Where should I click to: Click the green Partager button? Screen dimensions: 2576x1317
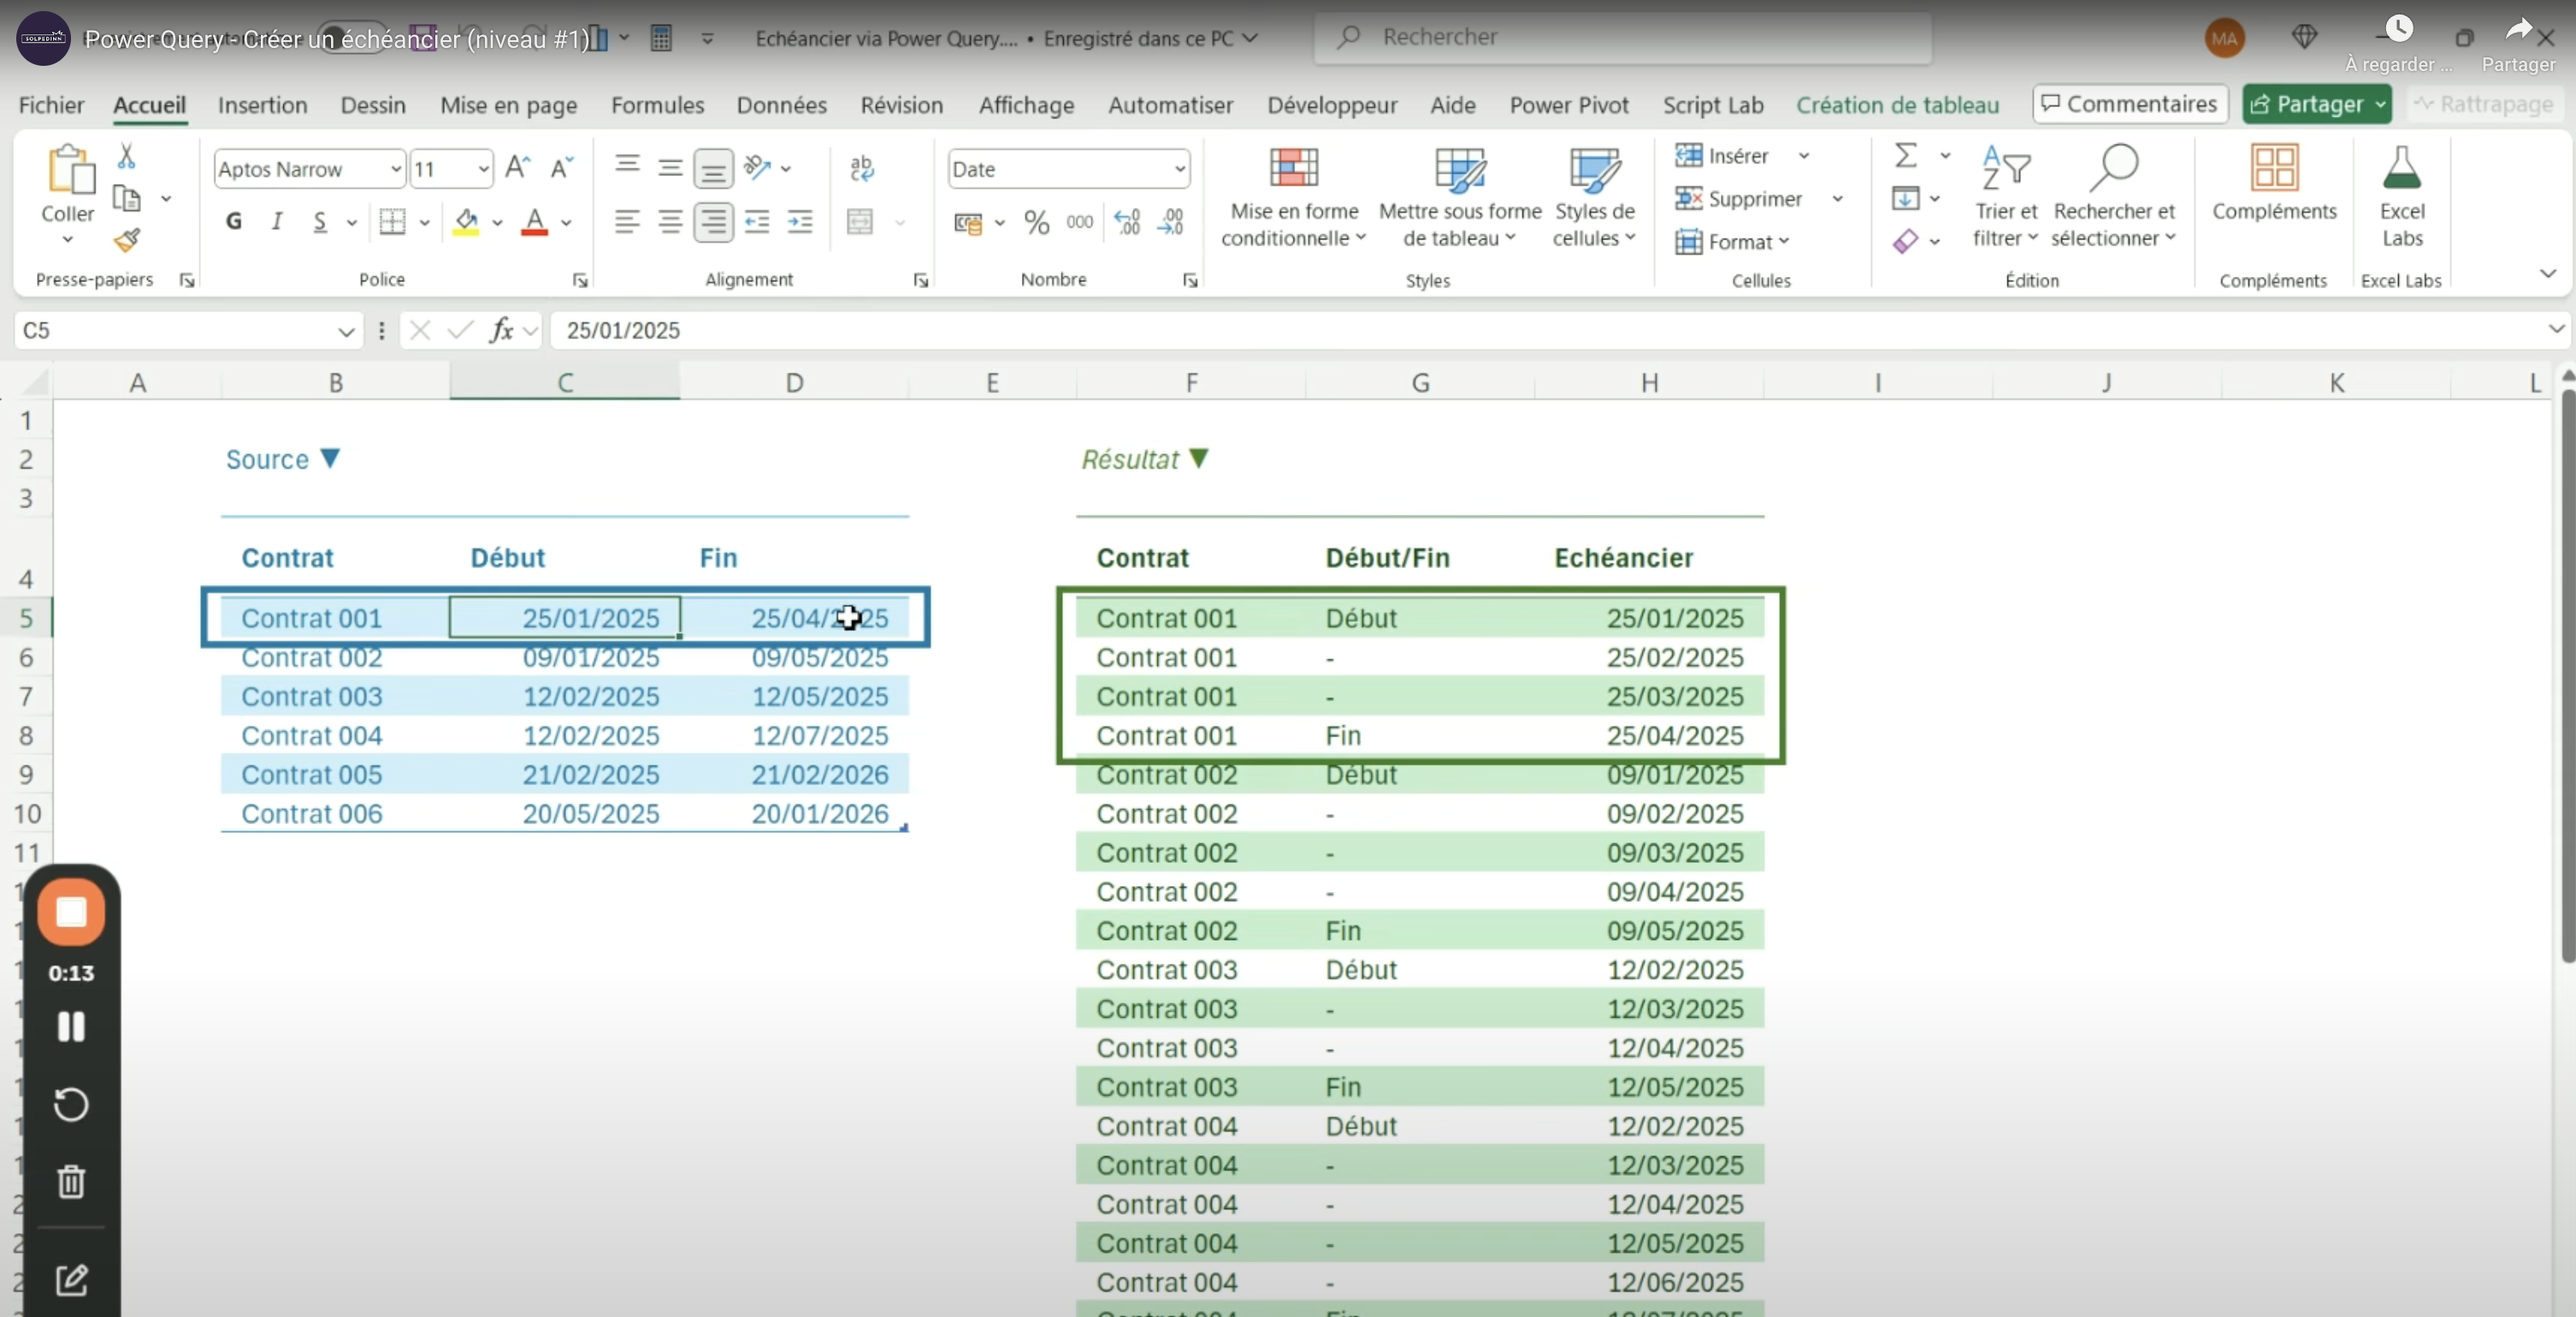pyautogui.click(x=2305, y=104)
